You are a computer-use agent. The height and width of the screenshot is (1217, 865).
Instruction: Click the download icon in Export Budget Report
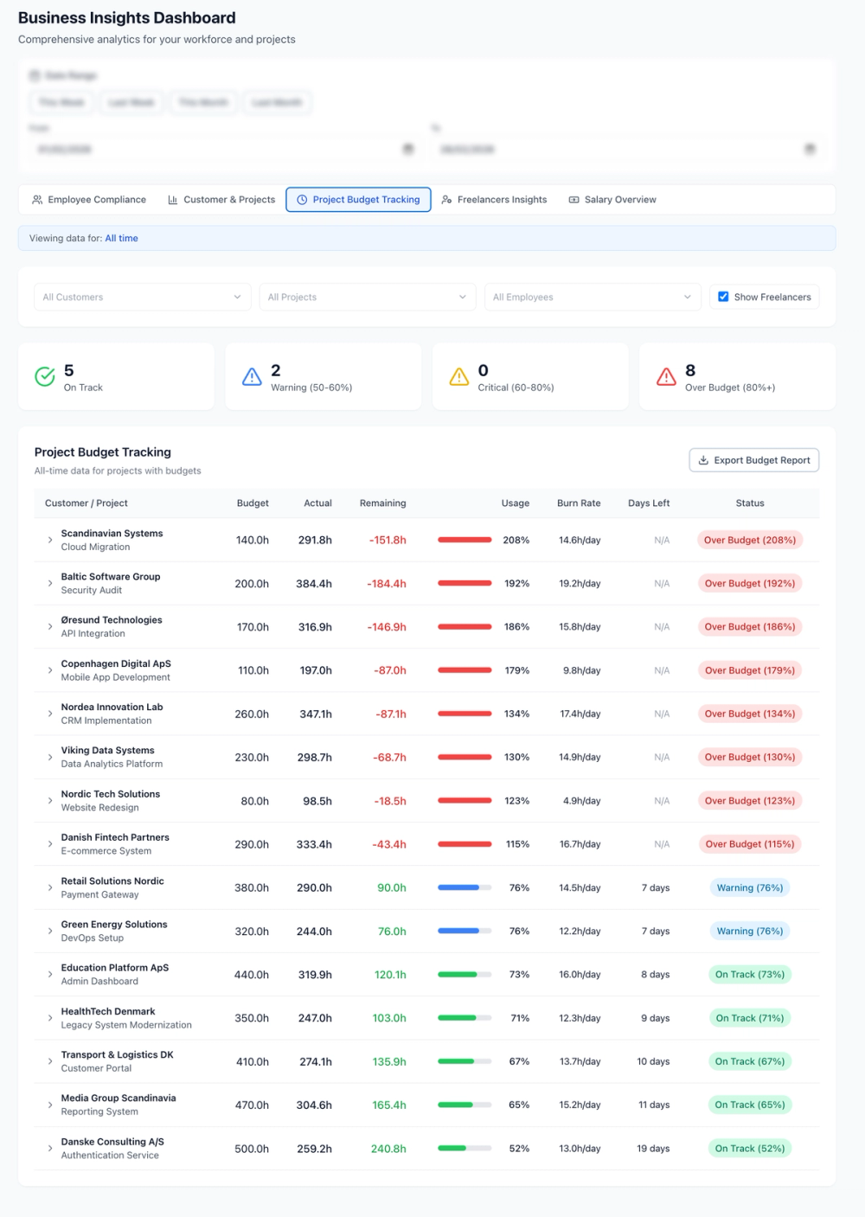[703, 460]
